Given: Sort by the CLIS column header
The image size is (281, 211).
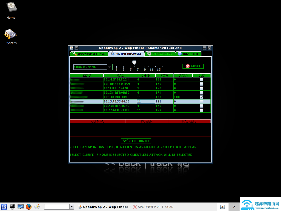Looking at the screenshot, I should coord(202,75).
